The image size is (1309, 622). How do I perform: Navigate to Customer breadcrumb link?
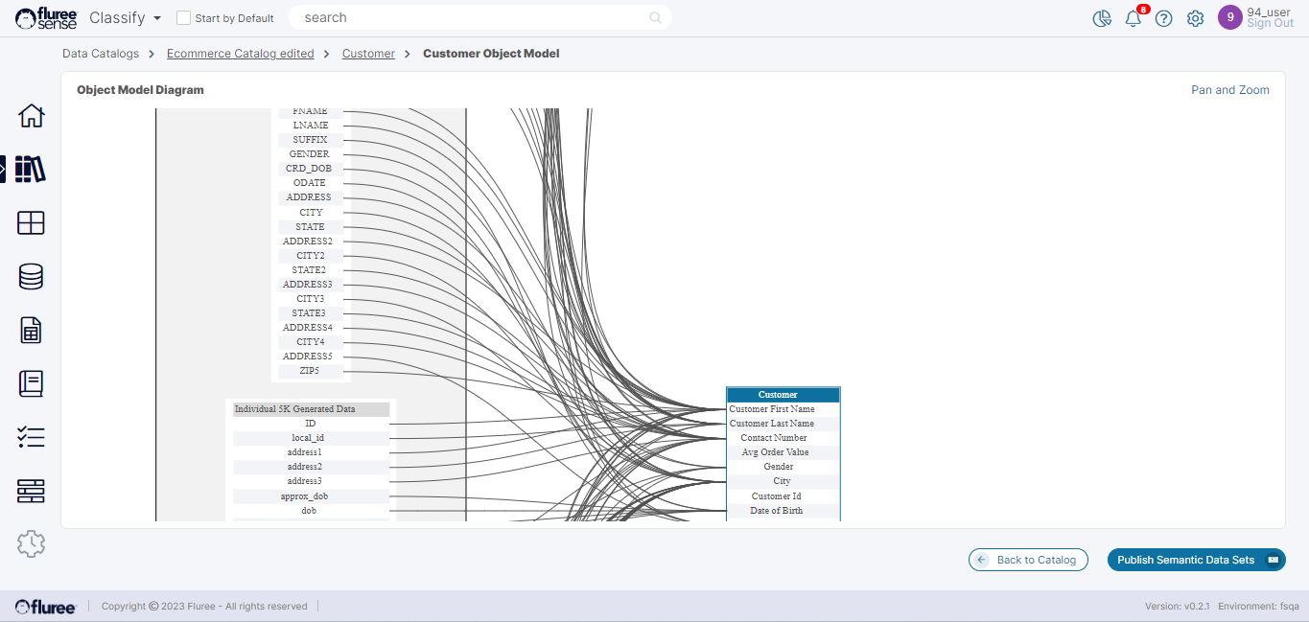[x=368, y=54]
